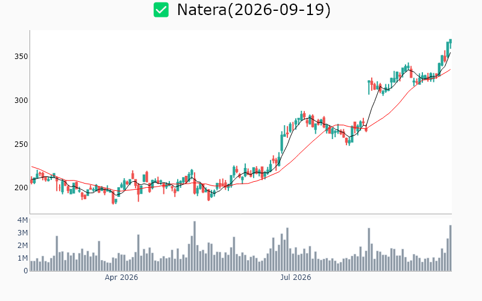Click the highest final candlestick near 368
The height and width of the screenshot is (301, 482).
click(x=450, y=43)
